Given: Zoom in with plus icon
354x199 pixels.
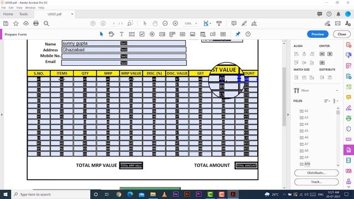Looking at the screenshot, I should click(175, 23).
